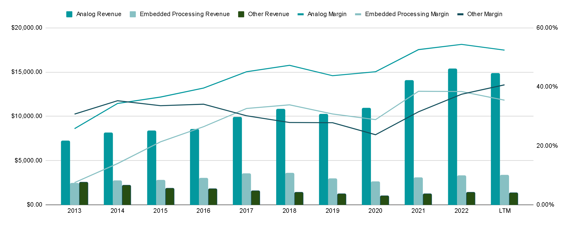Click the 0.00% right axis label
Screen dimensions: 569x225
click(545, 205)
